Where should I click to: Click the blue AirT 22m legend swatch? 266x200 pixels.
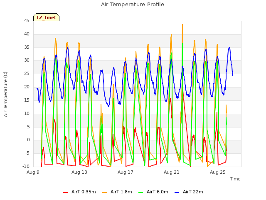click(177, 192)
